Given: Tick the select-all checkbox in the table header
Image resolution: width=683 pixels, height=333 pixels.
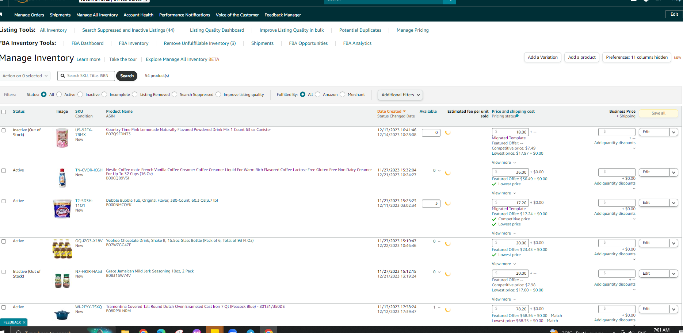Looking at the screenshot, I should click(x=4, y=112).
